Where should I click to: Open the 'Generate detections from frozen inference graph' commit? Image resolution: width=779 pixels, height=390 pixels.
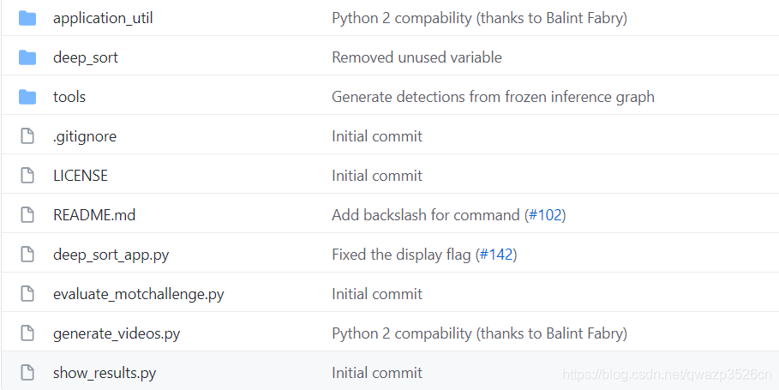coord(493,97)
